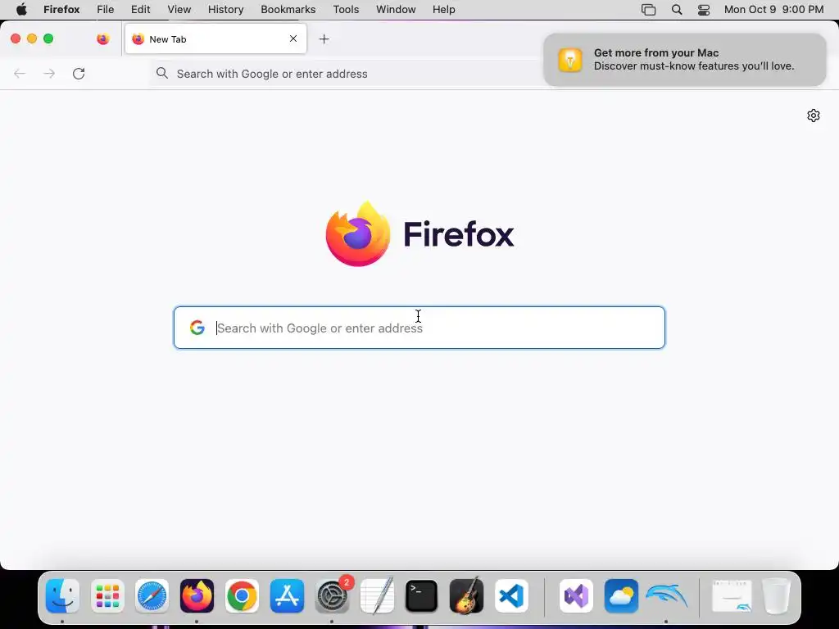The width and height of the screenshot is (839, 629).
Task: Click Firefox icon in the Dock
Action: [x=197, y=596]
